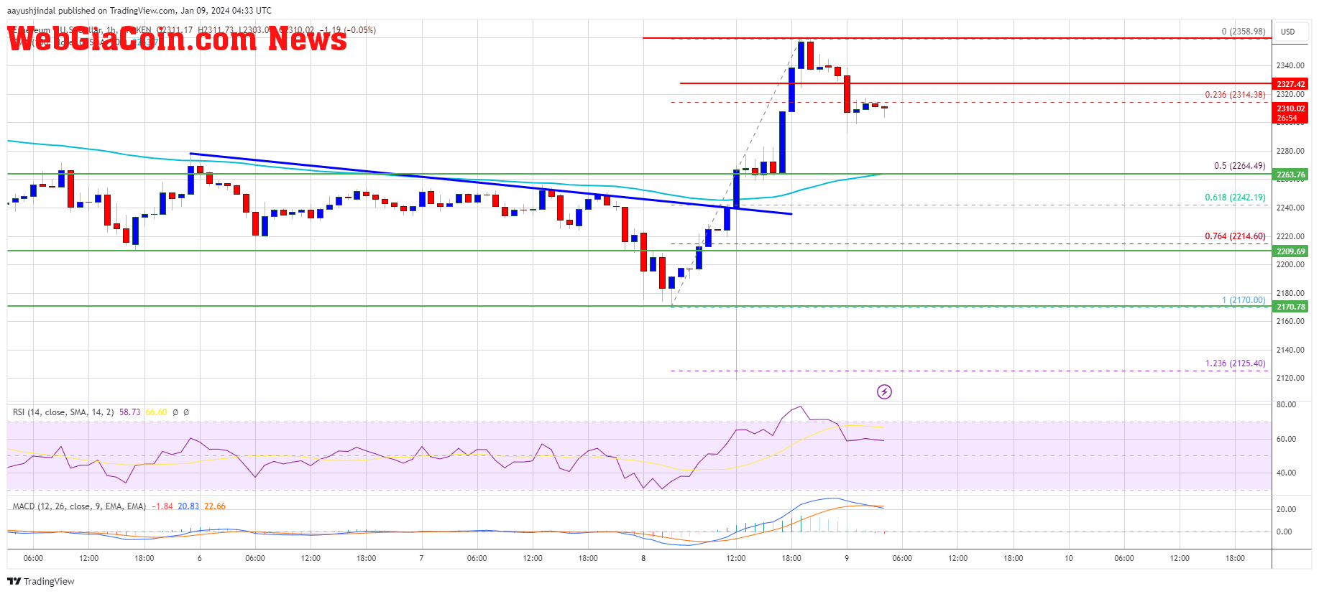Image resolution: width=1319 pixels, height=594 pixels.
Task: Click the green 2170.78 price label
Action: (1291, 307)
